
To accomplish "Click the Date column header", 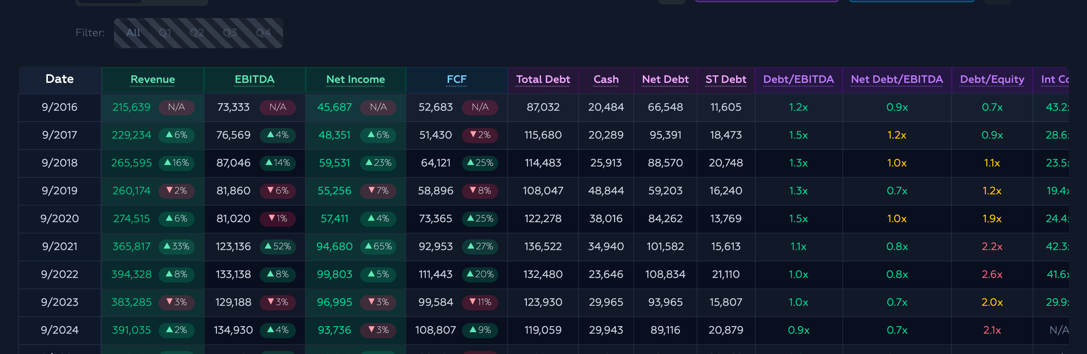I will point(60,79).
